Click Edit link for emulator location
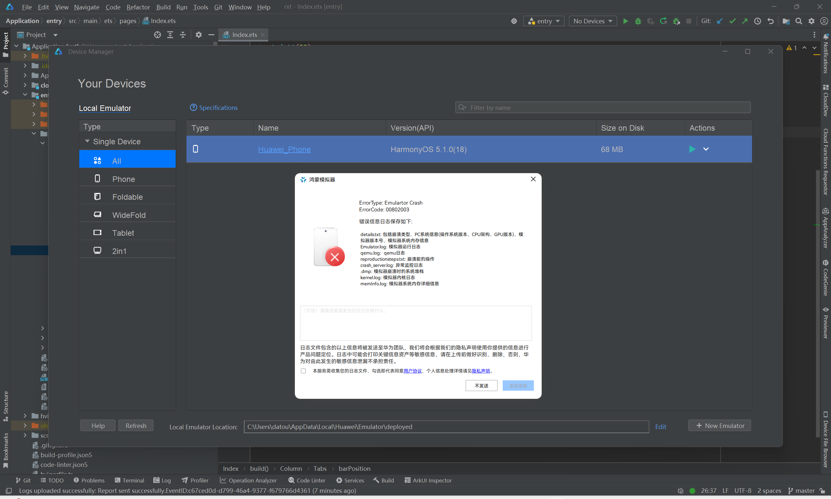This screenshot has height=499, width=831. [x=661, y=427]
